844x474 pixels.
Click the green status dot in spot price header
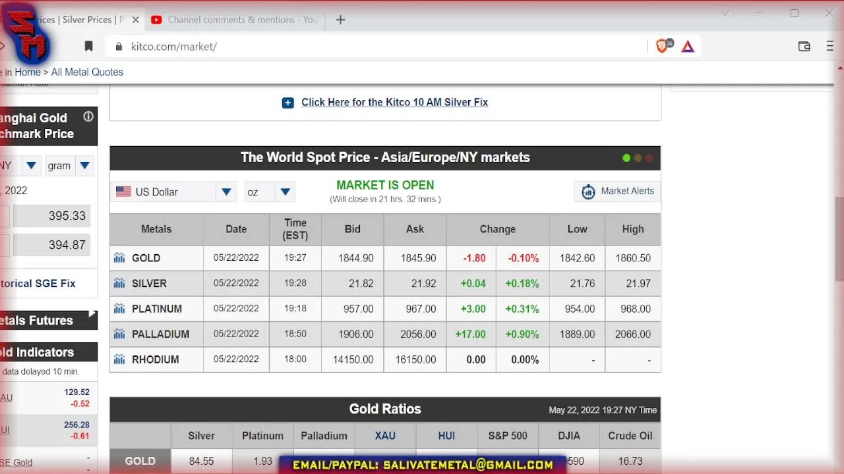point(626,158)
